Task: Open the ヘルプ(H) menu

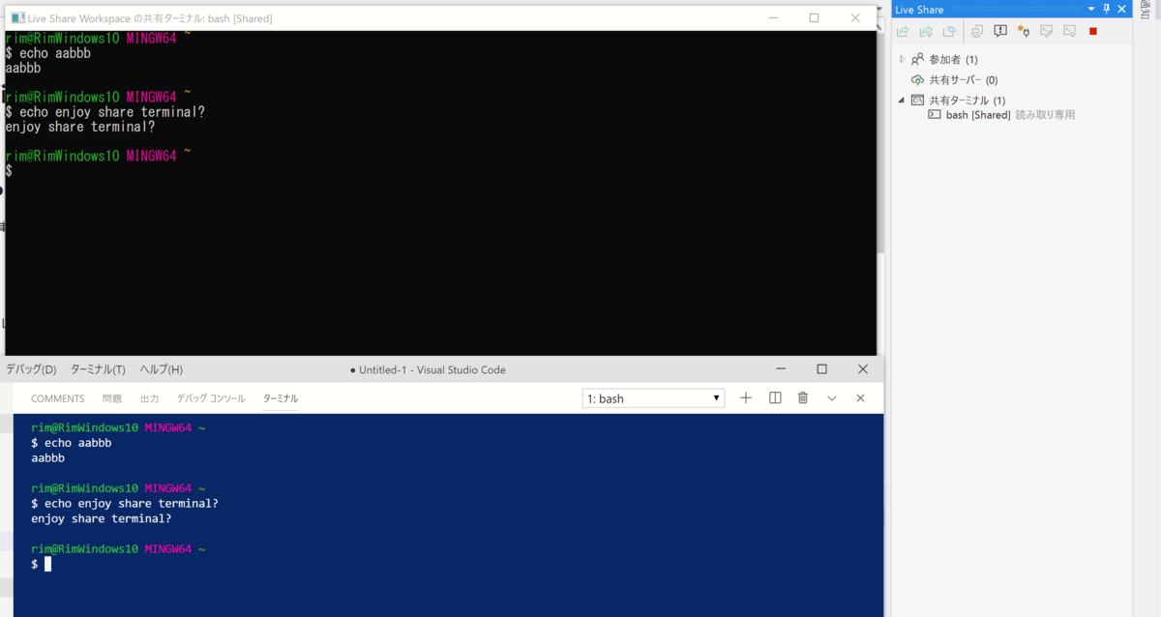Action: click(161, 368)
